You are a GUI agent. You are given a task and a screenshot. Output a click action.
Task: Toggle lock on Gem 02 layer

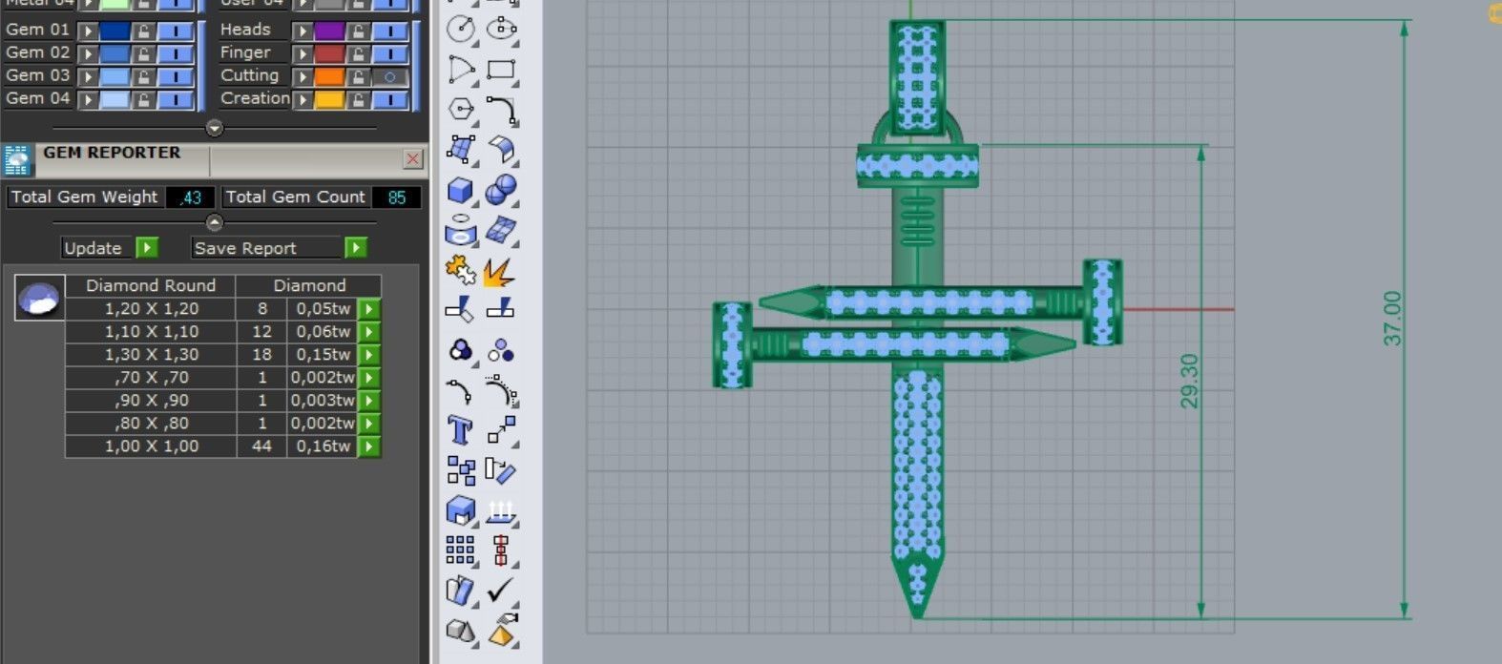[143, 53]
